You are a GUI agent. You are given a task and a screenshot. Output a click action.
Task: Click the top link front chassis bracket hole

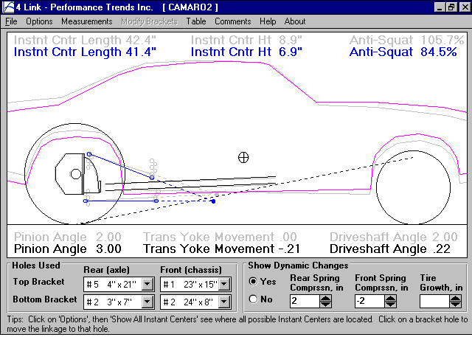(x=152, y=178)
